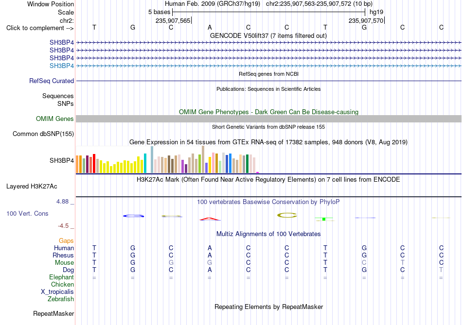
Task: Click '100 vertebrates Basewise Conservation by PhyloP' title
Action: point(268,202)
